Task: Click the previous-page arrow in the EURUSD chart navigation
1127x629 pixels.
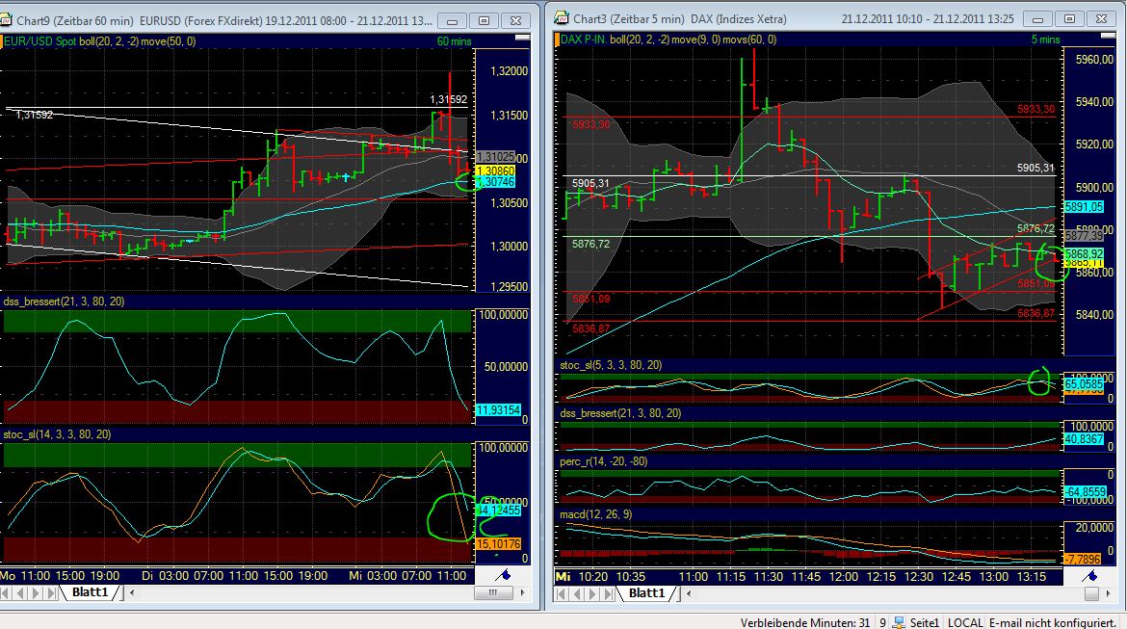Action: click(20, 593)
